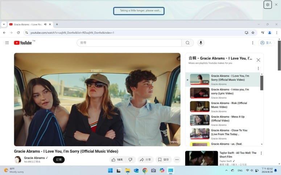Share the video using the share button
Screen dimensions: 281x175
coord(145,159)
